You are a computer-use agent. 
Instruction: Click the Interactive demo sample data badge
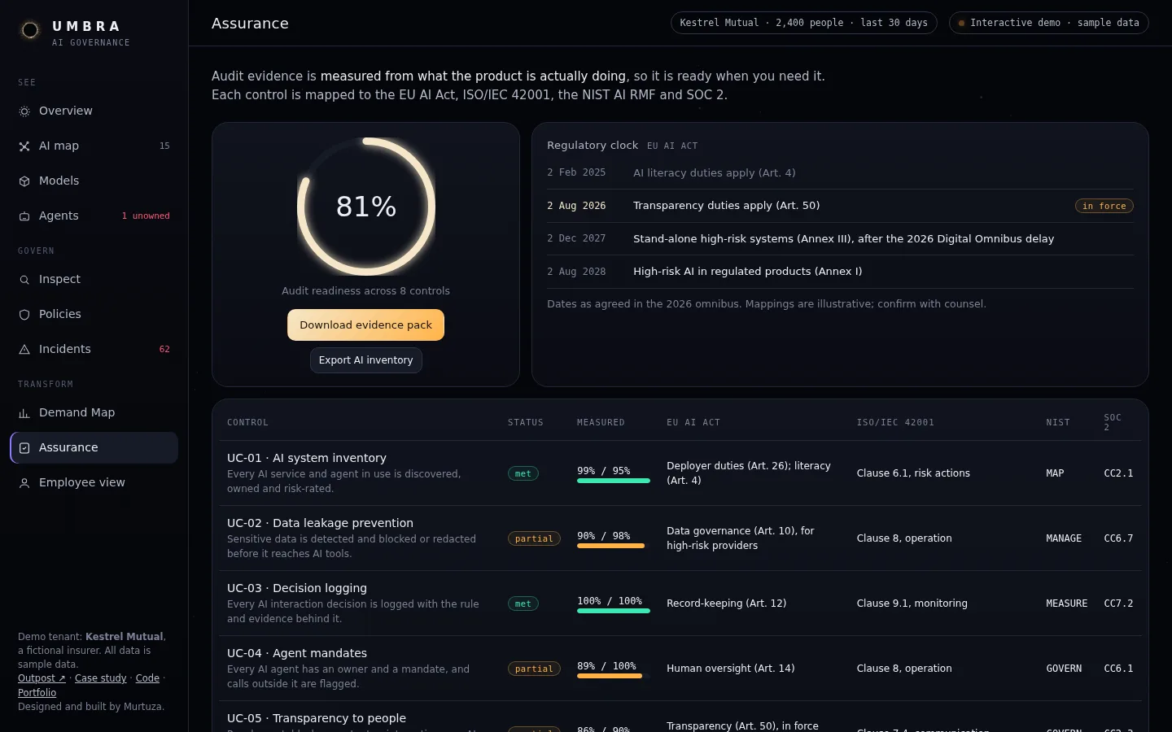point(1049,23)
